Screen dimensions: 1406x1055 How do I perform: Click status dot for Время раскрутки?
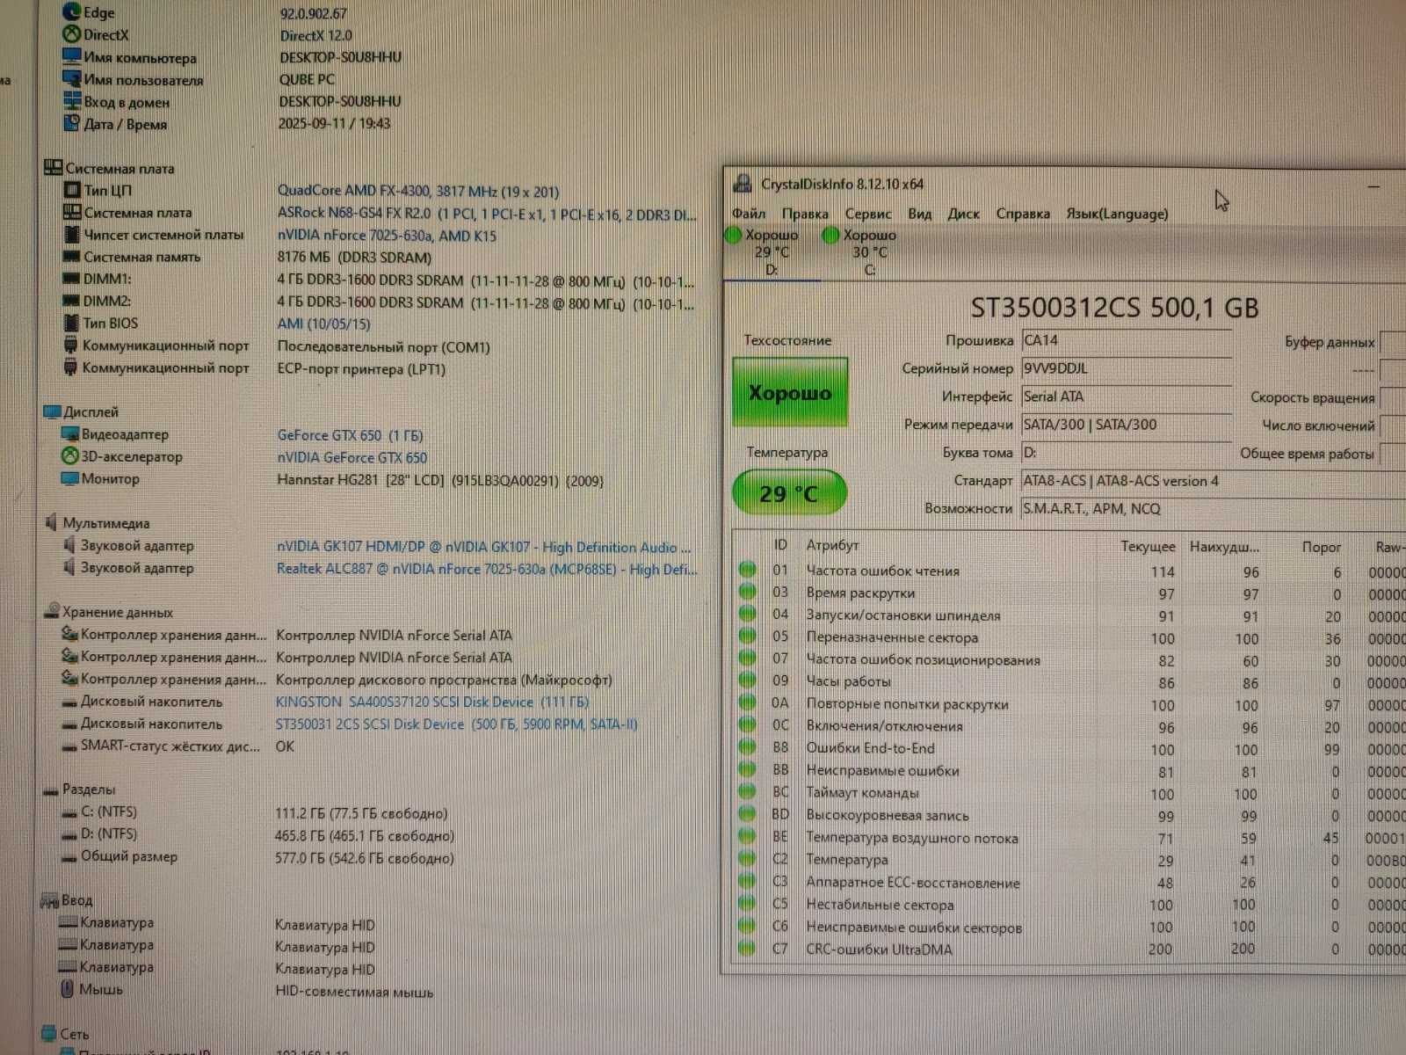point(747,592)
